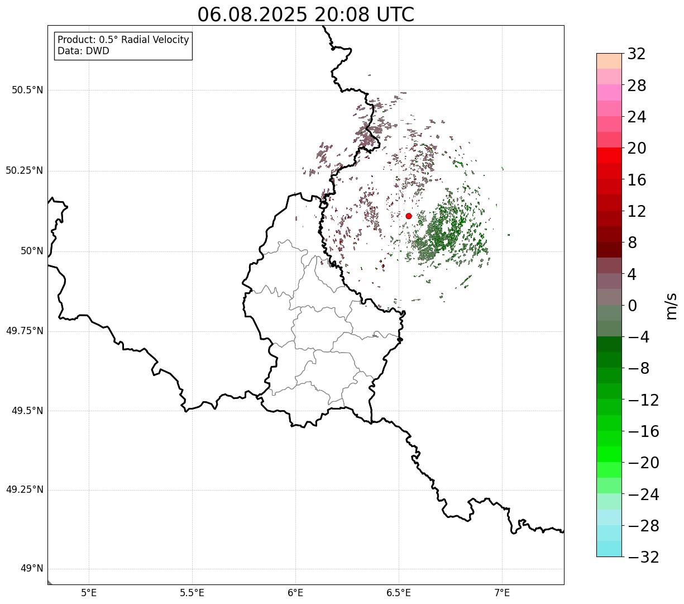Click the colorbar value −16
The height and width of the screenshot is (604, 684).
[643, 431]
